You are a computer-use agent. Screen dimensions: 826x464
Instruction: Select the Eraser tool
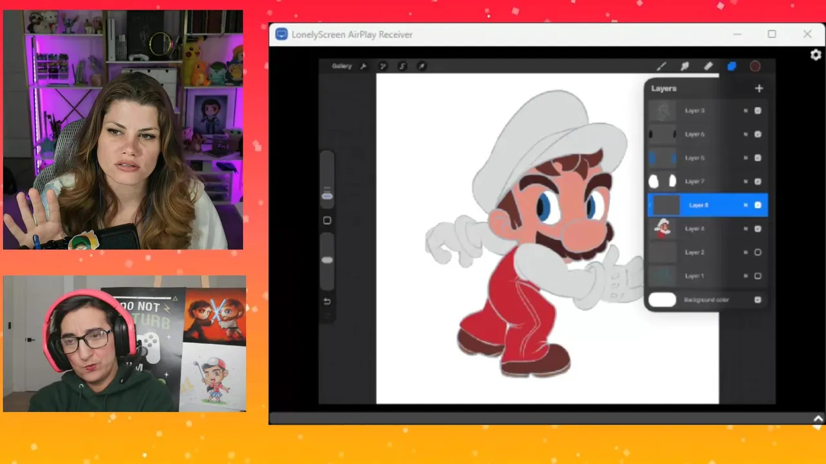click(708, 66)
